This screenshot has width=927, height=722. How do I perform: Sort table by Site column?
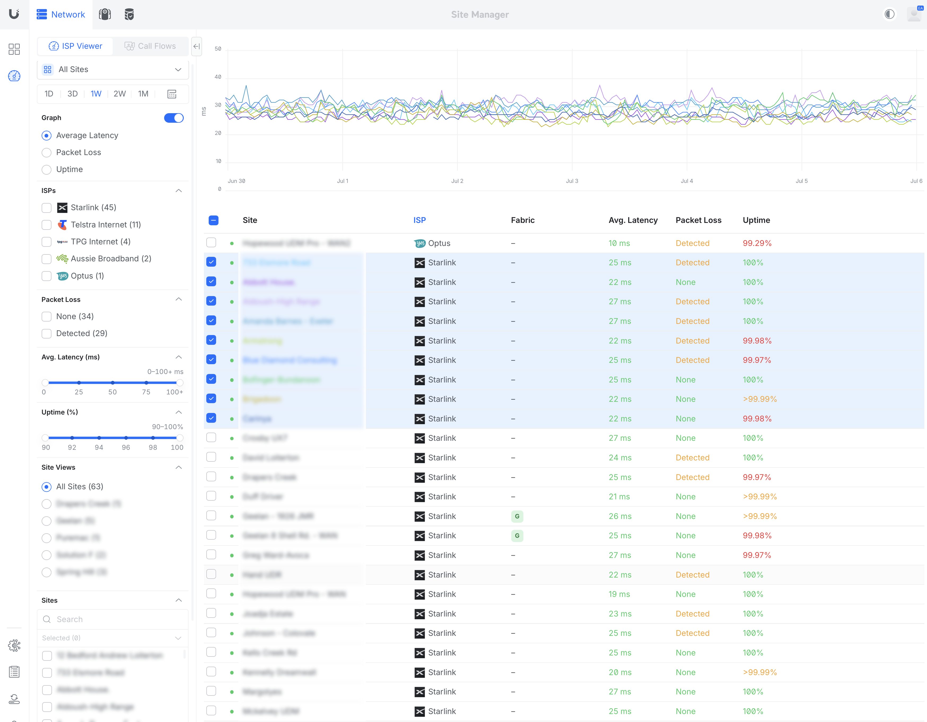click(250, 220)
